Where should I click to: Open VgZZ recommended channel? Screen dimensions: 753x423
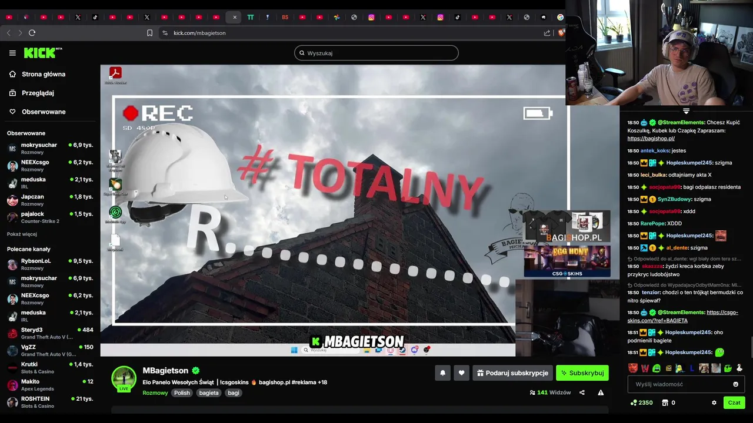[x=50, y=350]
